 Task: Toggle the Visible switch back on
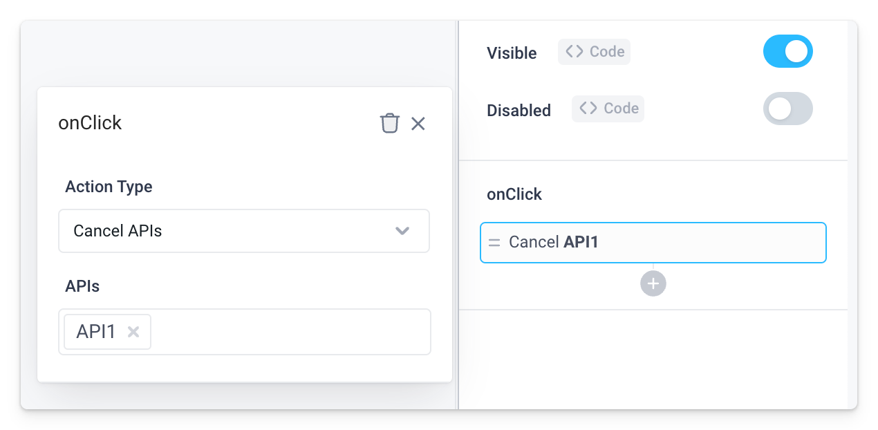click(x=788, y=51)
